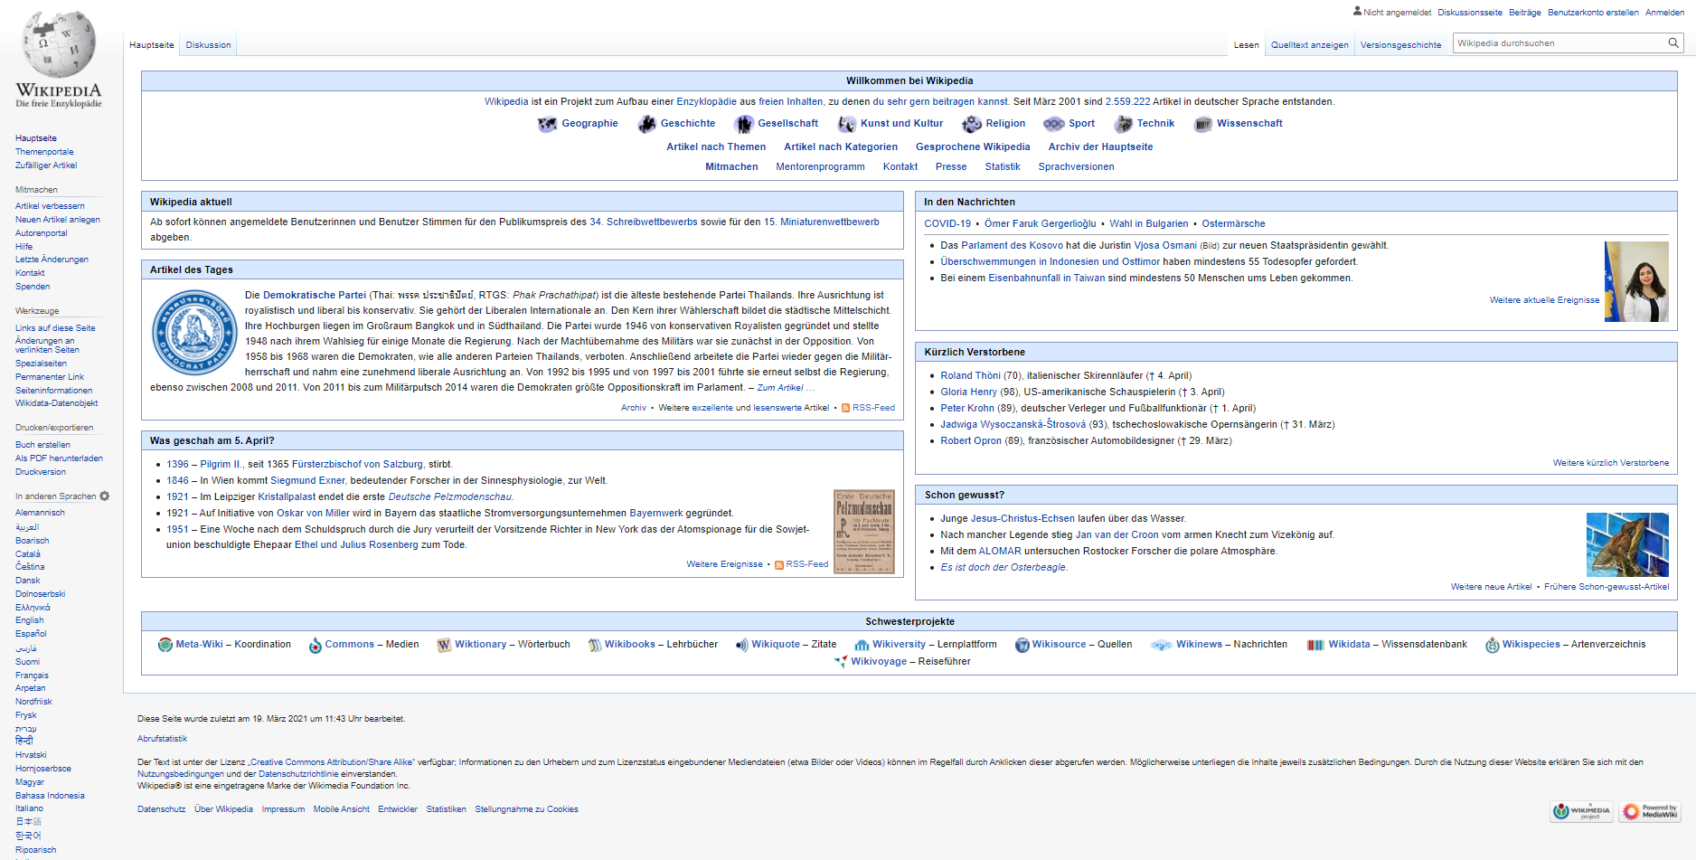The height and width of the screenshot is (860, 1696).
Task: Click RSS feed icon under Was geschah
Action: [778, 564]
